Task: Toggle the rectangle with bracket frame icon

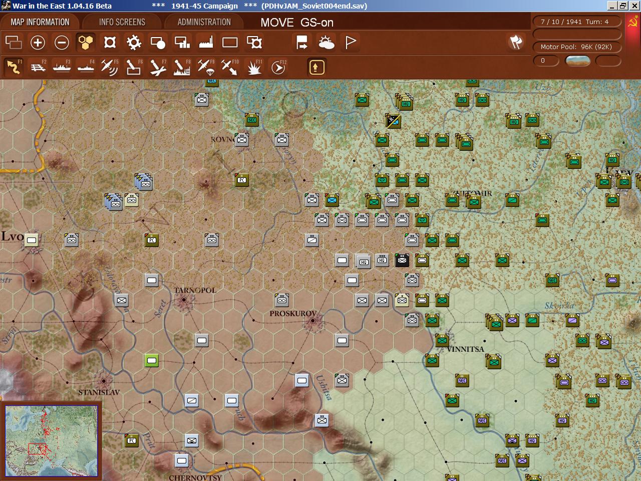Action: pyautogui.click(x=254, y=43)
